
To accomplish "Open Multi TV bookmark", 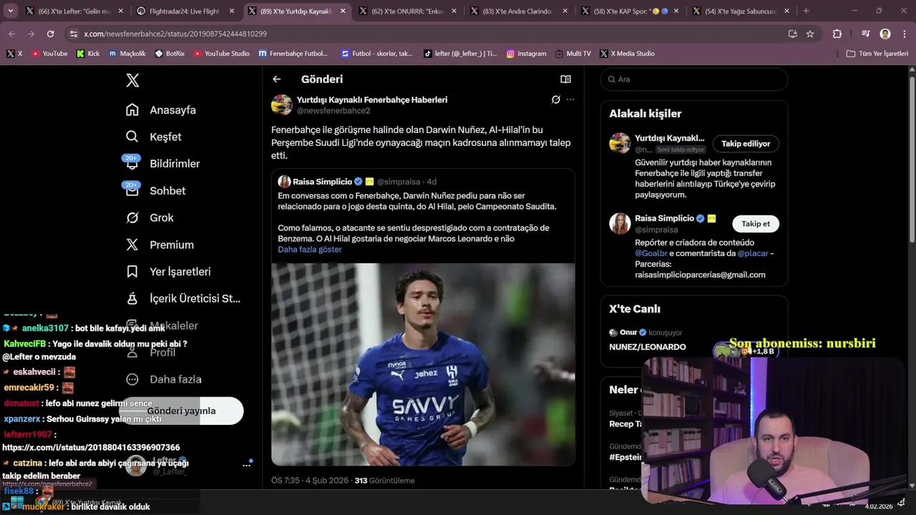I will [573, 54].
